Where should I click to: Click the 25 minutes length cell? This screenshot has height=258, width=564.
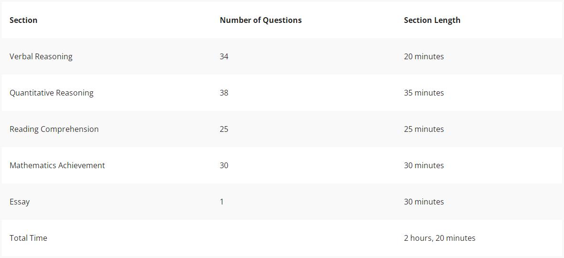(x=424, y=129)
